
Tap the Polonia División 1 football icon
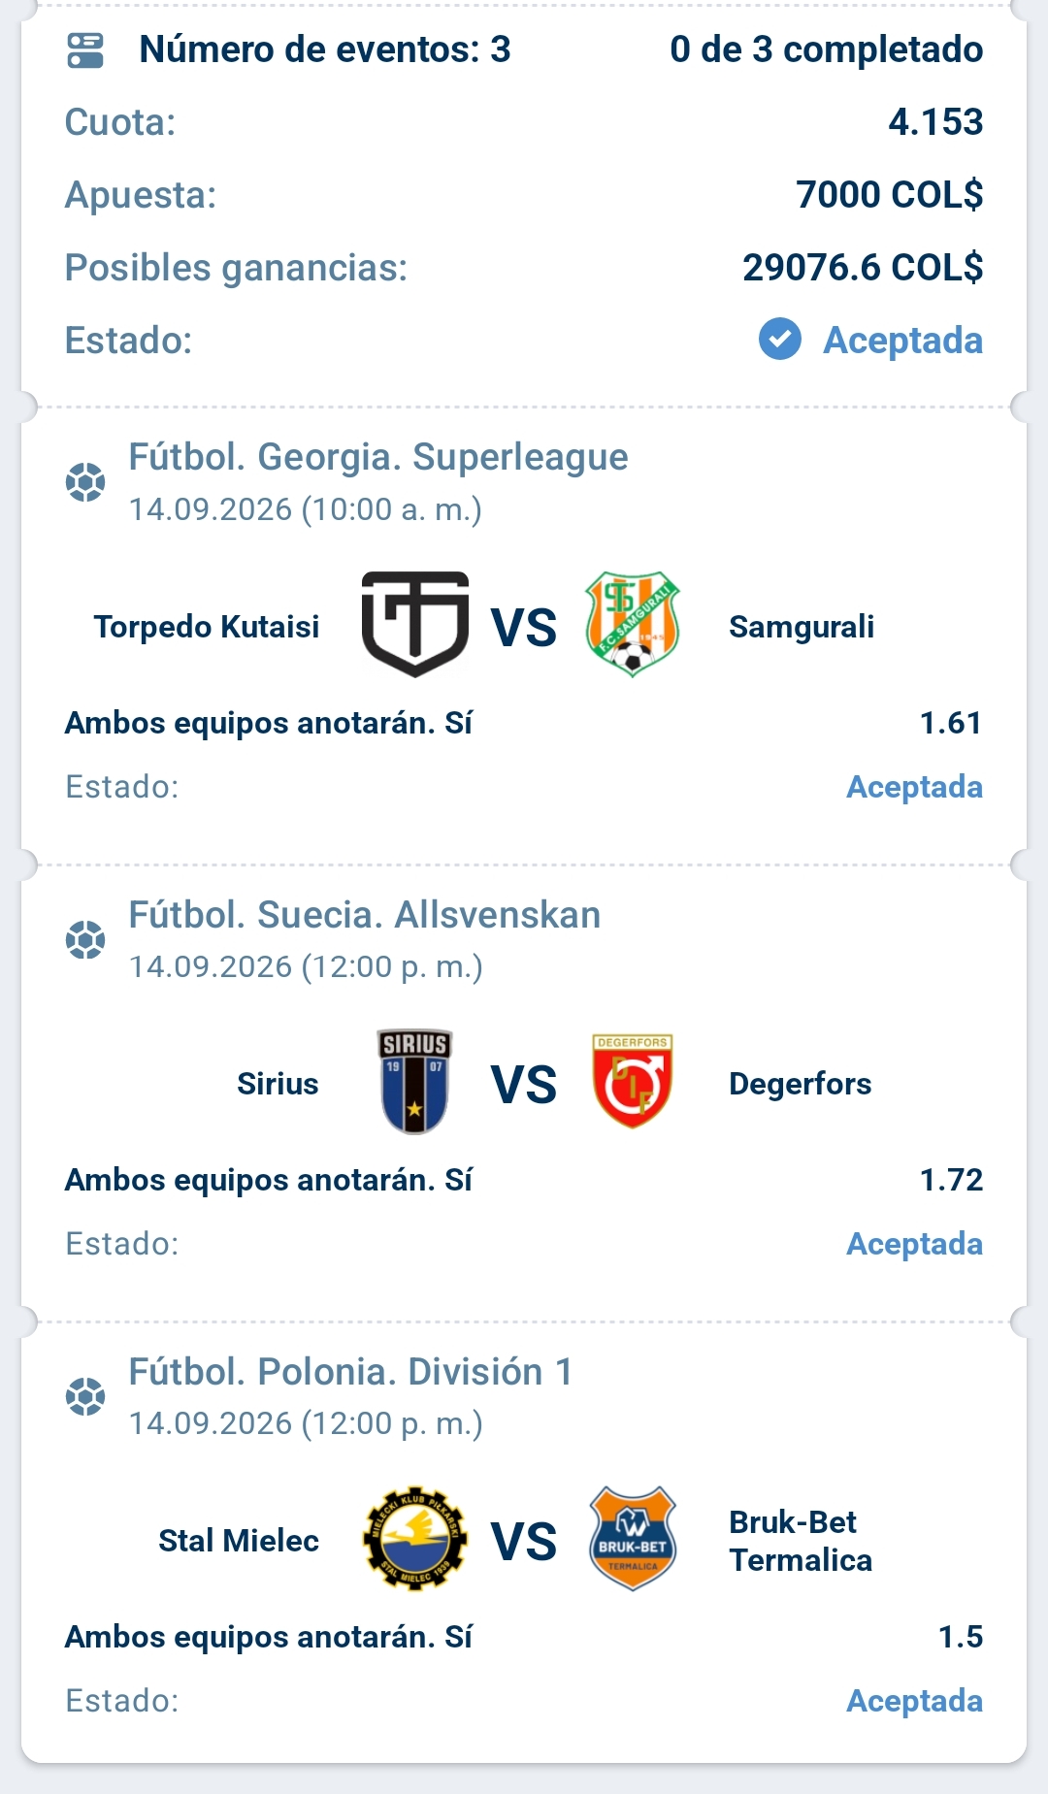tap(85, 1396)
